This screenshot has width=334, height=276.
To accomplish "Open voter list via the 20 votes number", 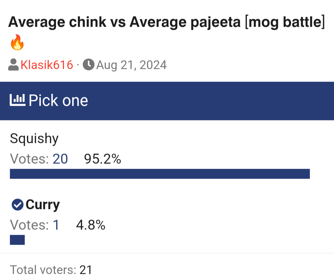I will tap(60, 159).
